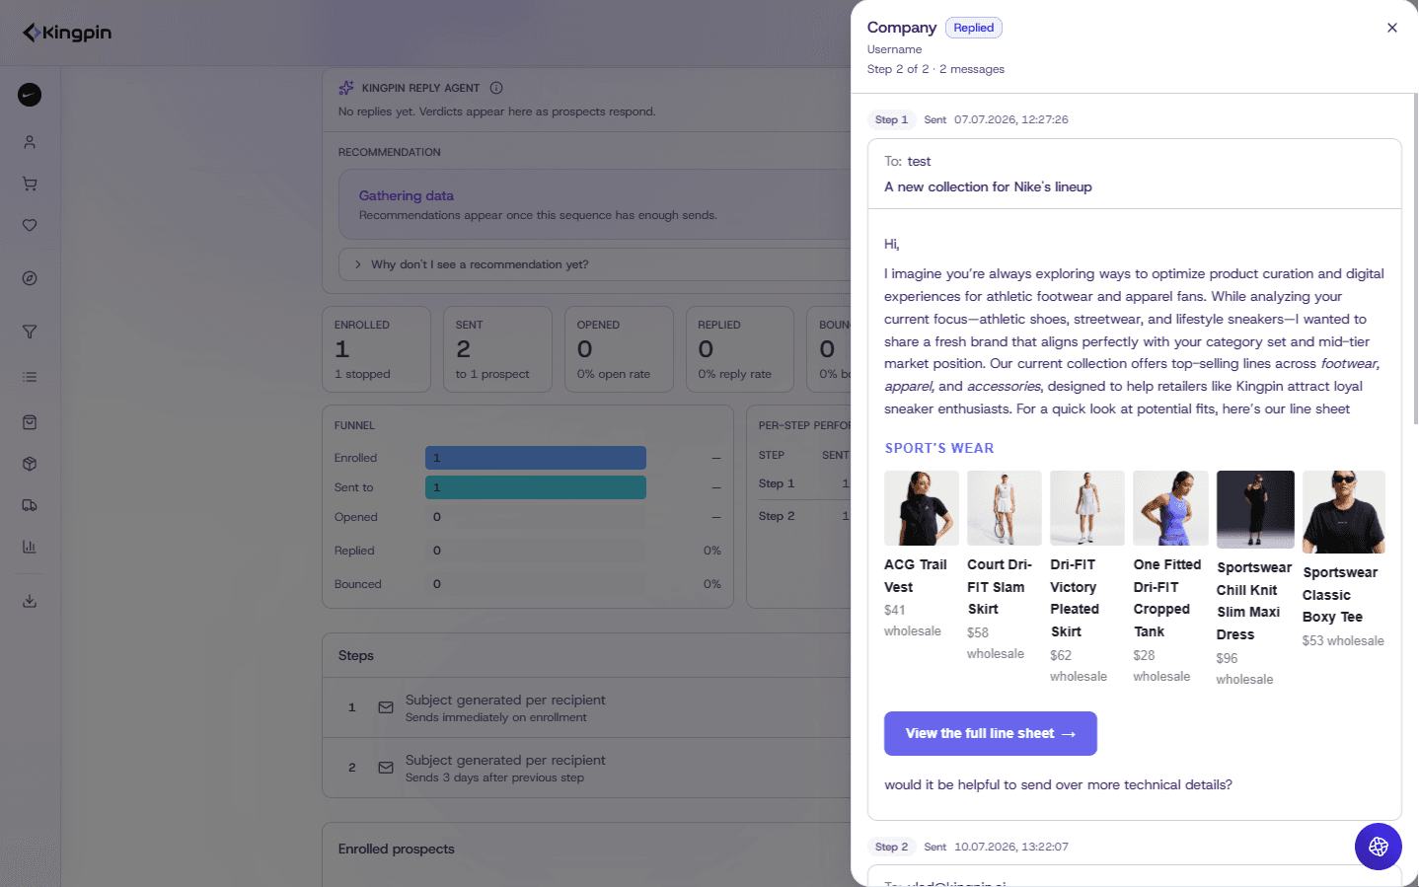
Task: Click the '$41 wholesale' price text
Action: [913, 621]
